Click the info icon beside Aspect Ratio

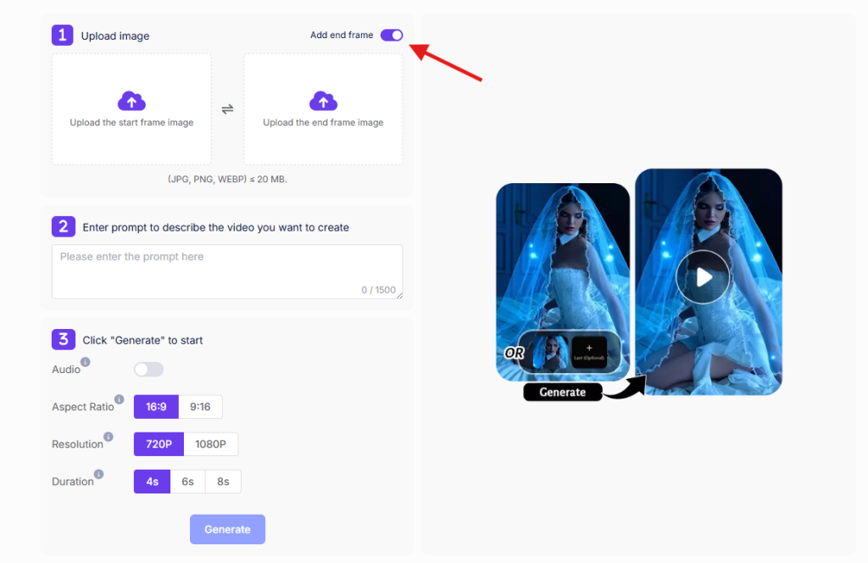120,399
